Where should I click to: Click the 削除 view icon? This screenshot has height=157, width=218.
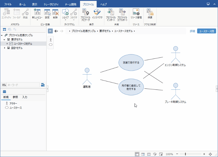[55, 14]
